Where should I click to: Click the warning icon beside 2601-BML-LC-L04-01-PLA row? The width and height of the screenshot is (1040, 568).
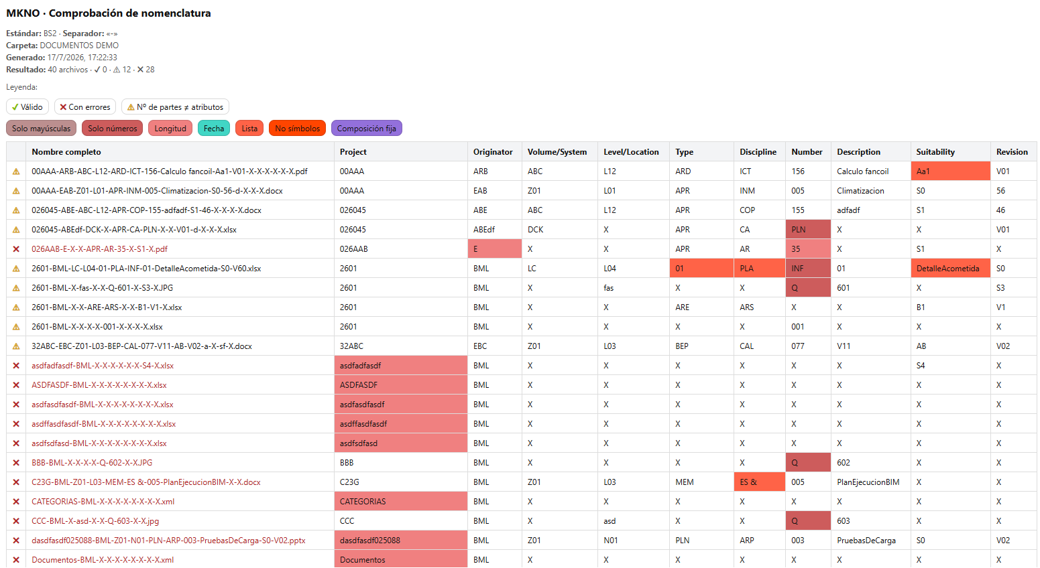click(16, 269)
